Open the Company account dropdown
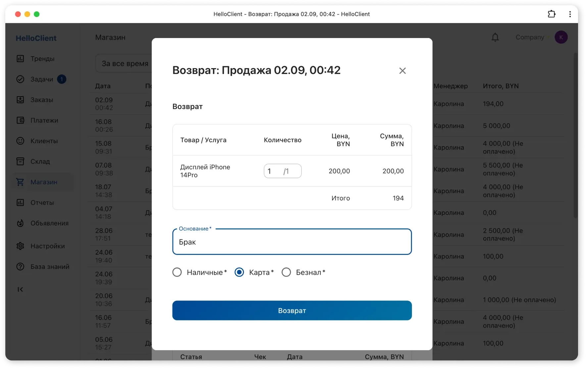Screen dimensions: 586x369 [530, 37]
